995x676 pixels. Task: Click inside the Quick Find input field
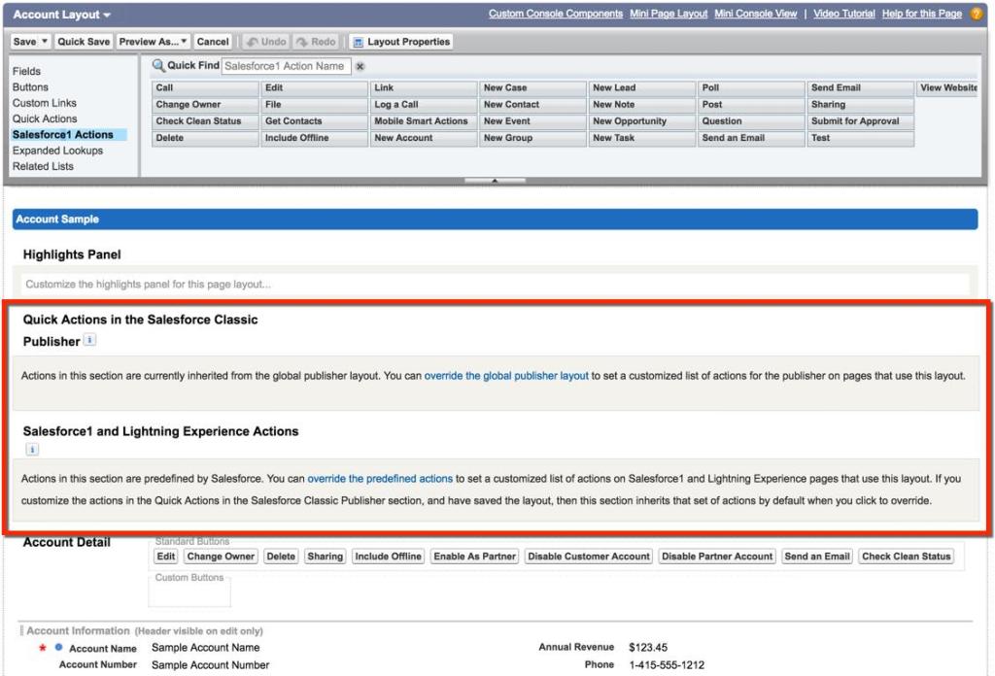(x=287, y=65)
